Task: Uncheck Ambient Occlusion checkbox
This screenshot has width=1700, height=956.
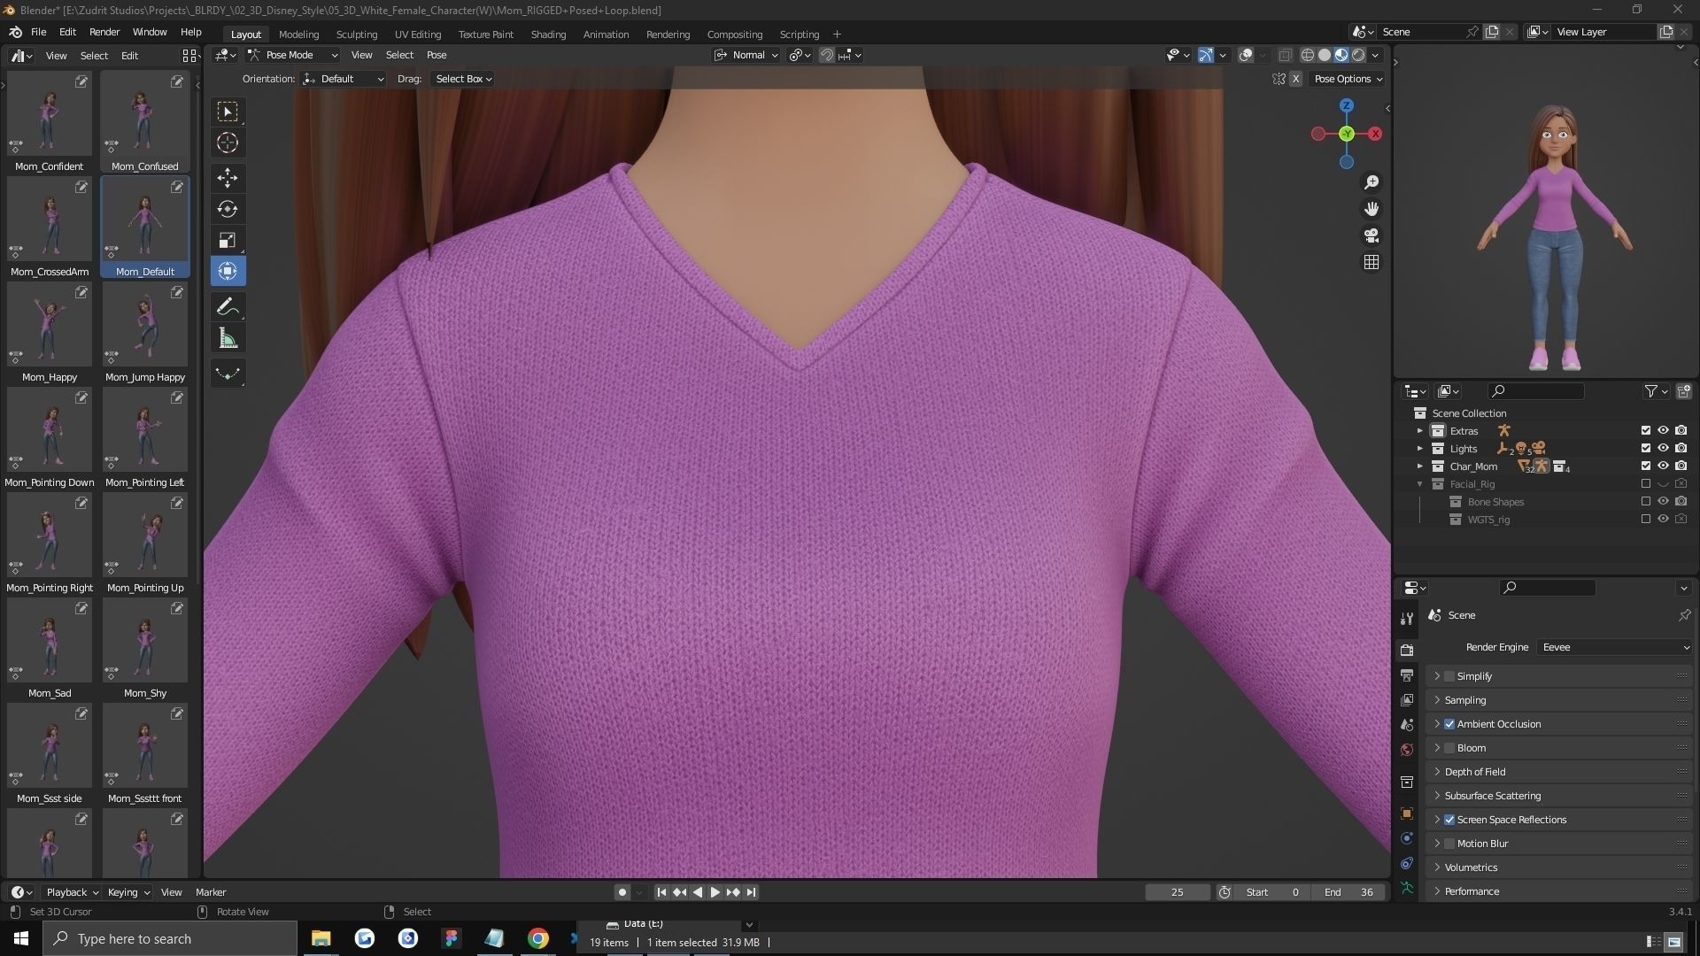Action: tap(1449, 724)
